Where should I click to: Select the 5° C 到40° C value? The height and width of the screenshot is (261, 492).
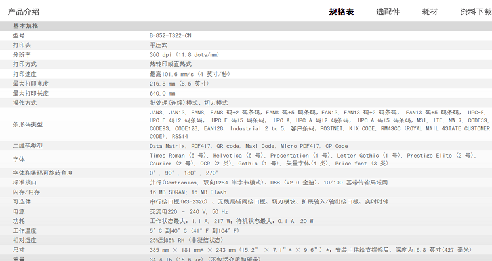click(x=195, y=231)
